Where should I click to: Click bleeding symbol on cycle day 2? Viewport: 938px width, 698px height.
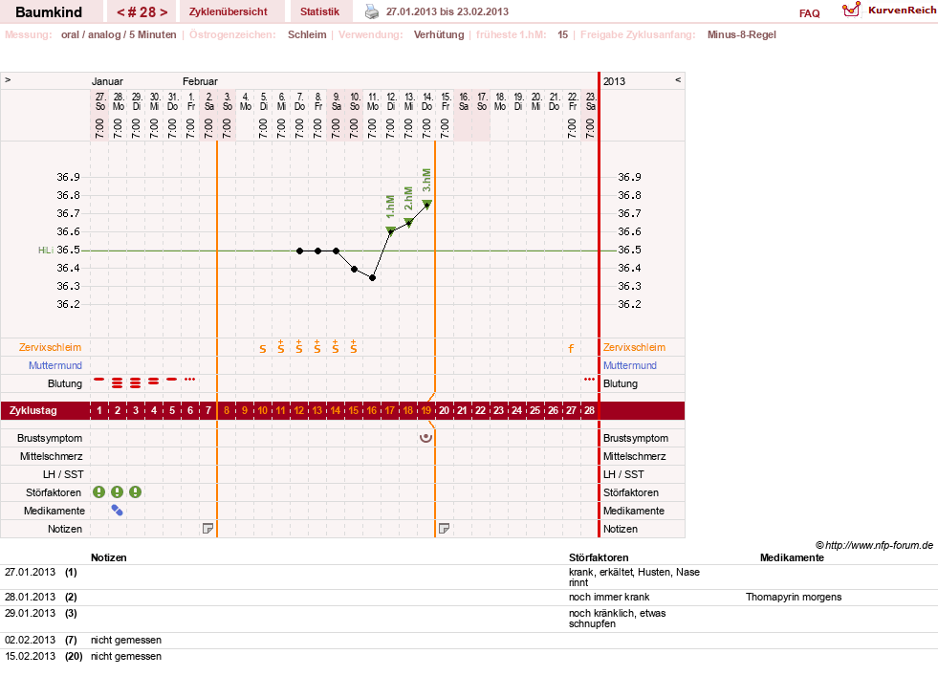point(118,383)
